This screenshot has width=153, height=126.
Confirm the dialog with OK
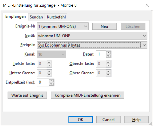tap(81, 120)
